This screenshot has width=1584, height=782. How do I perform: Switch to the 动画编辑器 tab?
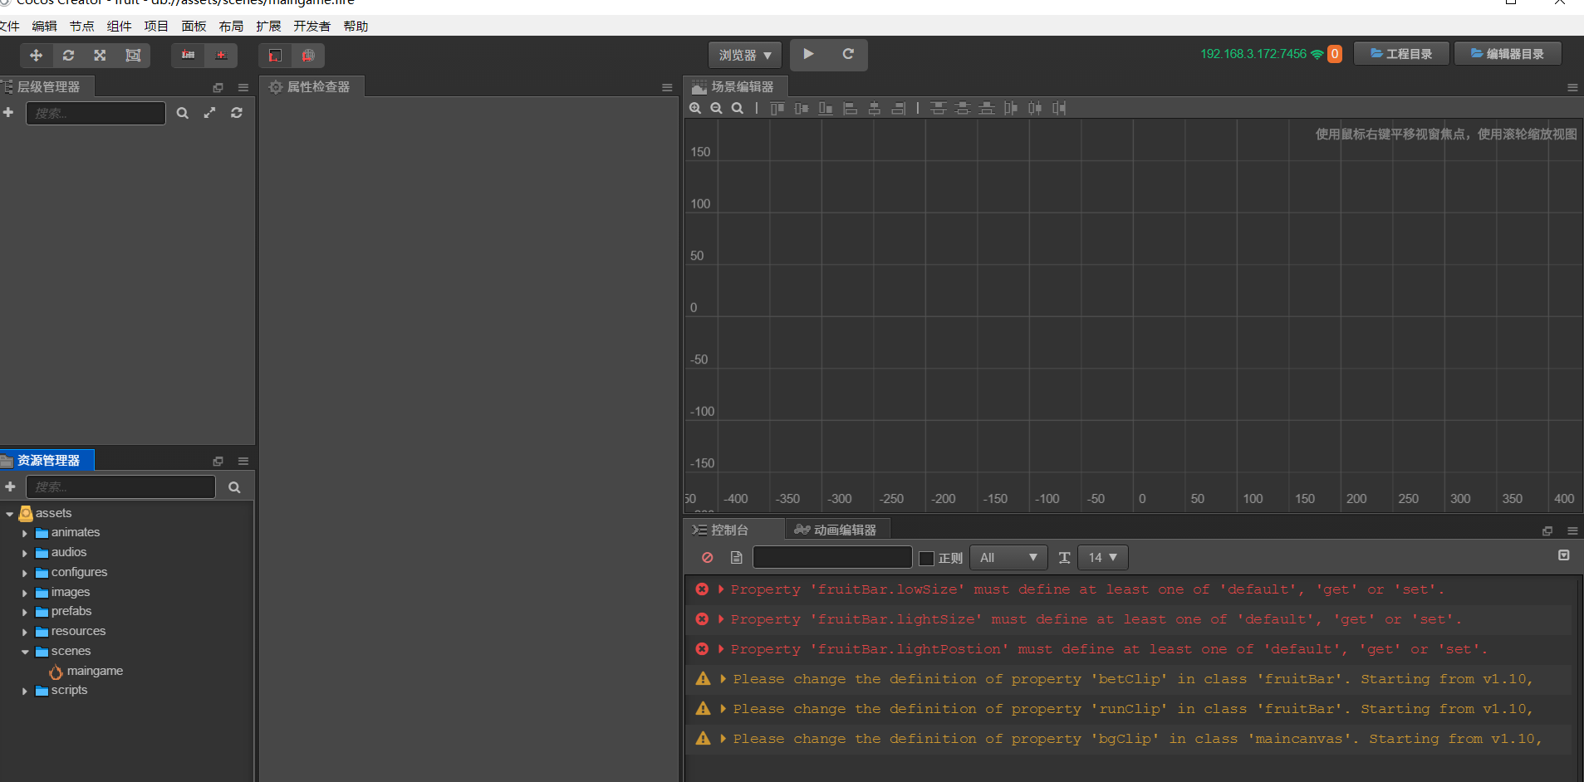pos(837,530)
